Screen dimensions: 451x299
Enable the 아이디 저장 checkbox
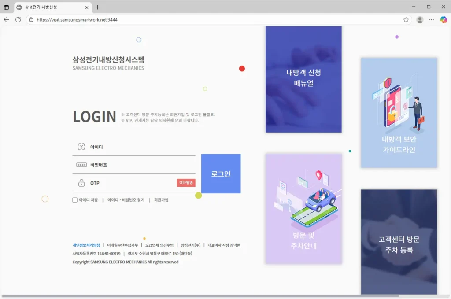tap(75, 200)
